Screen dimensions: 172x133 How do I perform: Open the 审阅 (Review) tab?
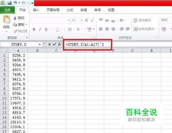(x=97, y=10)
